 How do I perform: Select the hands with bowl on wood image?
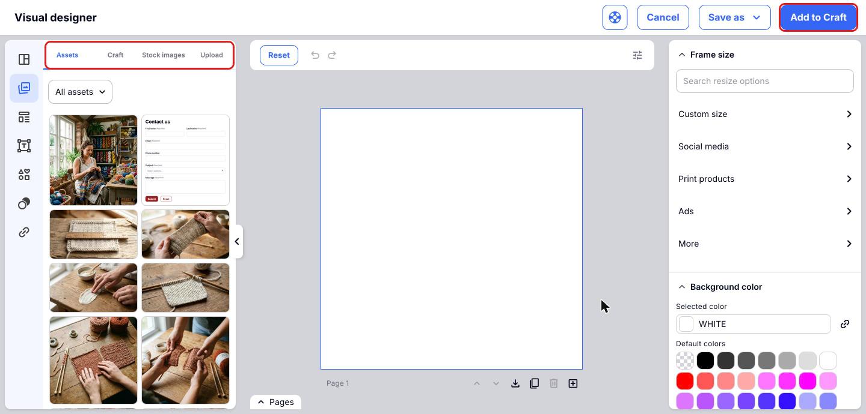(93, 288)
